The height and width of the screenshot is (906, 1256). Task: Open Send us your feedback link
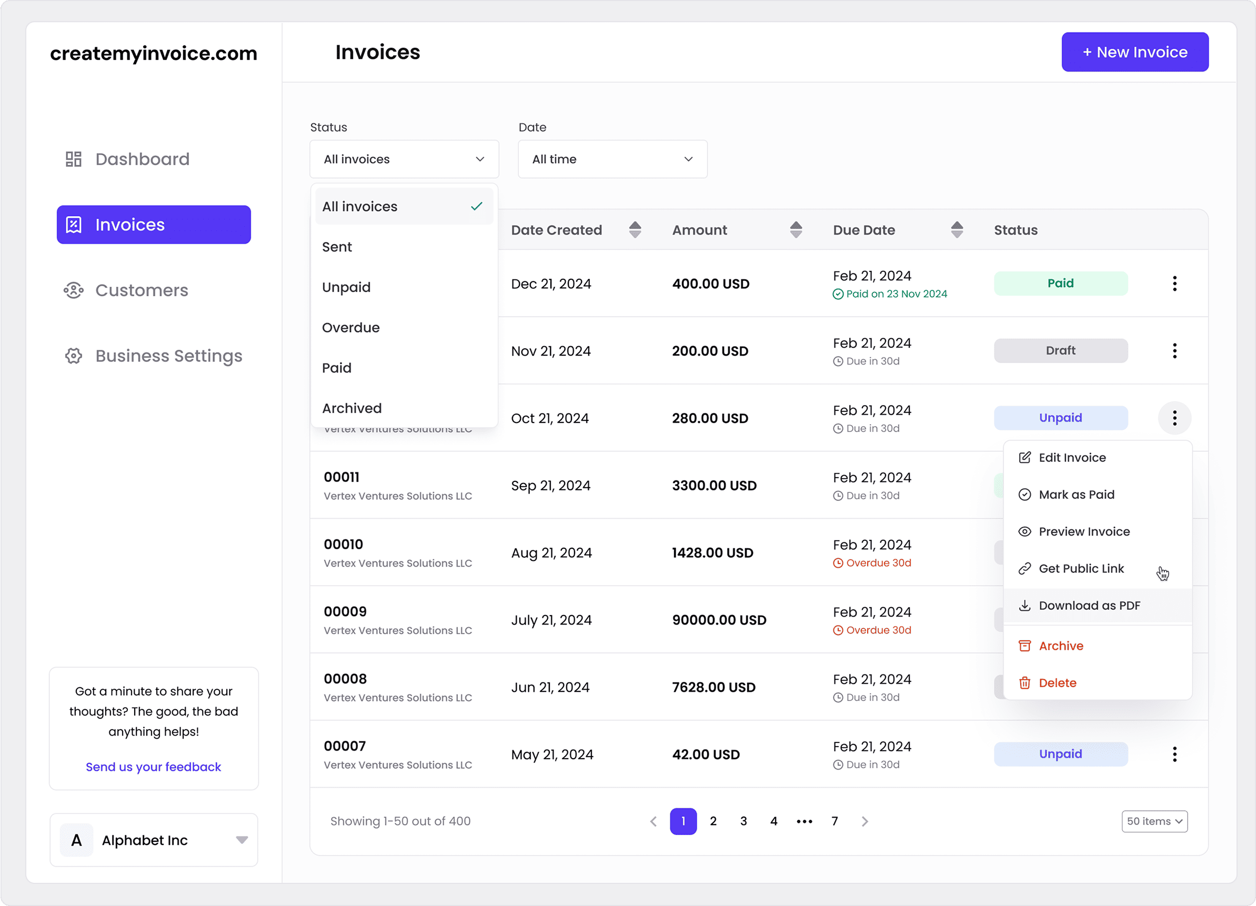[154, 767]
